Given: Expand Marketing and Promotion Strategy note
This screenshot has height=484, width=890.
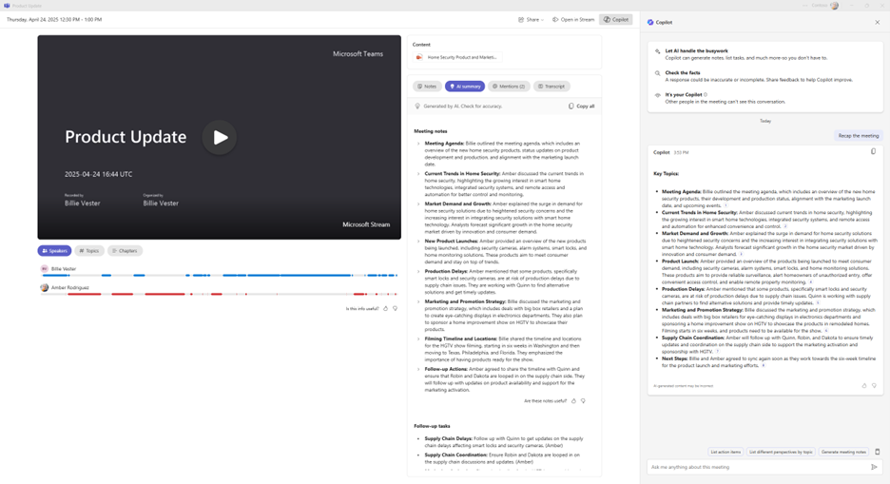Looking at the screenshot, I should pyautogui.click(x=418, y=301).
